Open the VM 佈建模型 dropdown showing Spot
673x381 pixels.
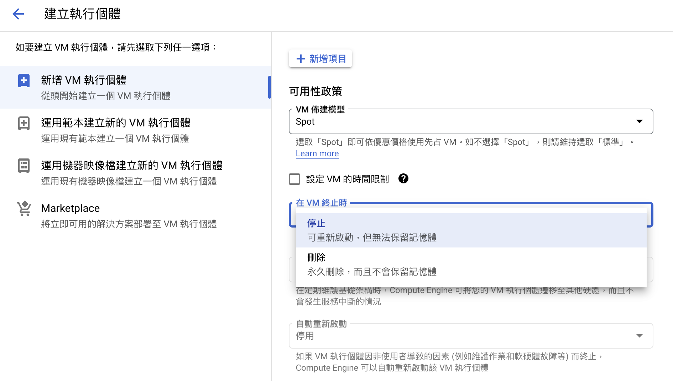click(470, 121)
